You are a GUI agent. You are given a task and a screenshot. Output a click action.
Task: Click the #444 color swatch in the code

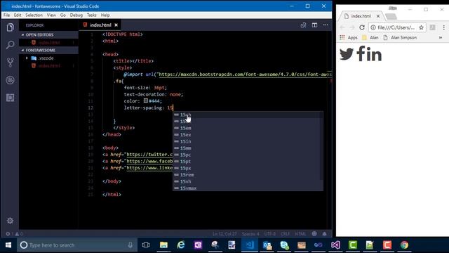pos(146,100)
